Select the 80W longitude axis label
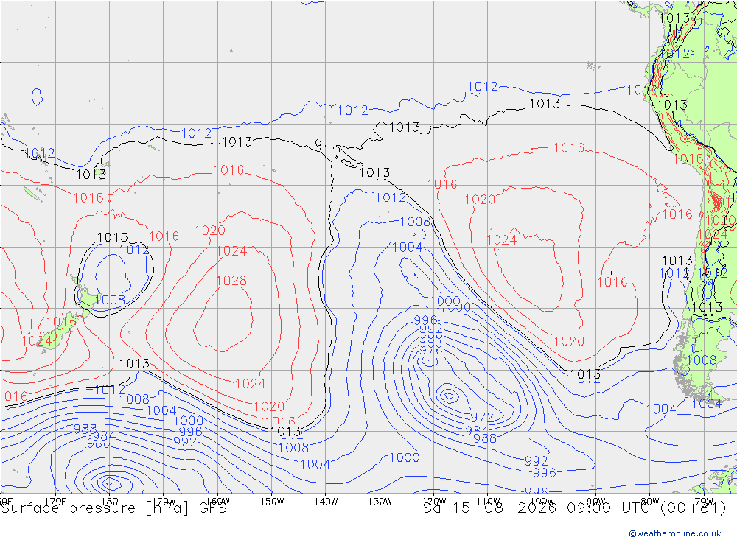Screen dimensions: 737x540 (650, 502)
